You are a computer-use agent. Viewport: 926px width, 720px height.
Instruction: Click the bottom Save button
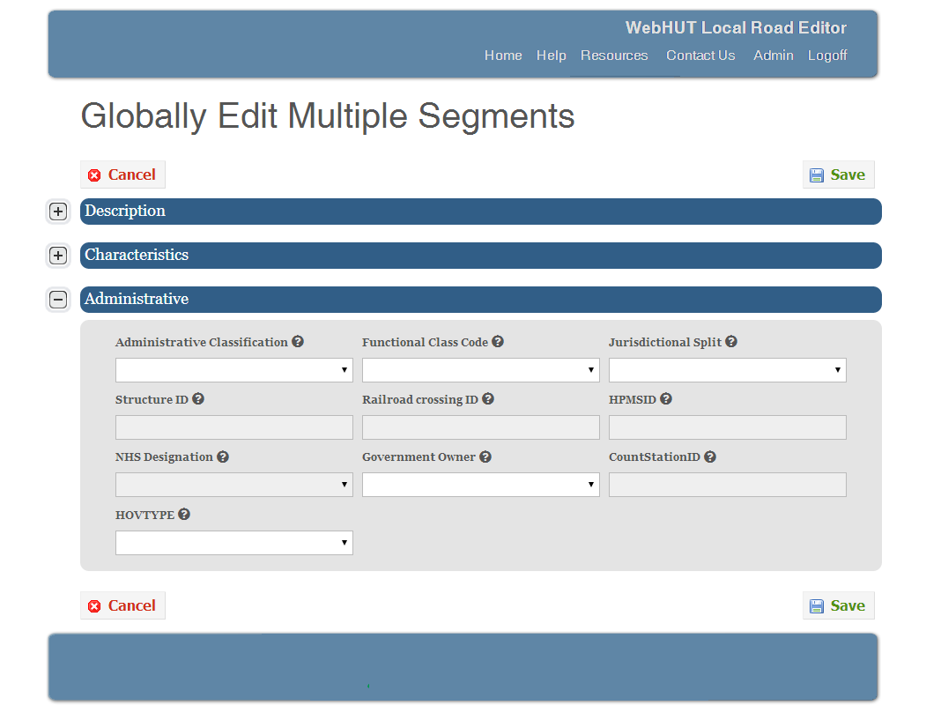838,605
